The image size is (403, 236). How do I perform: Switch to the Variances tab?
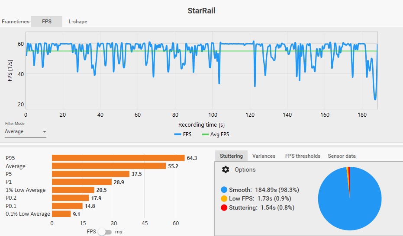tap(264, 156)
